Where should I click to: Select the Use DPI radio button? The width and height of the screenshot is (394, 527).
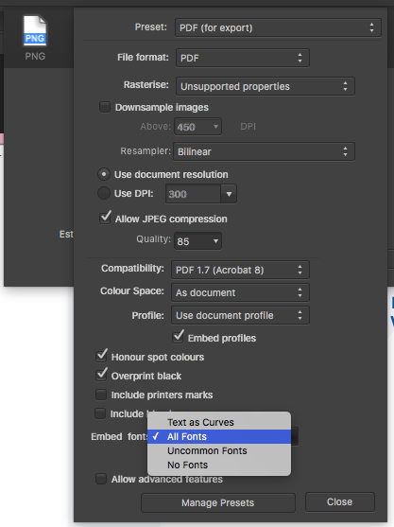coord(104,193)
